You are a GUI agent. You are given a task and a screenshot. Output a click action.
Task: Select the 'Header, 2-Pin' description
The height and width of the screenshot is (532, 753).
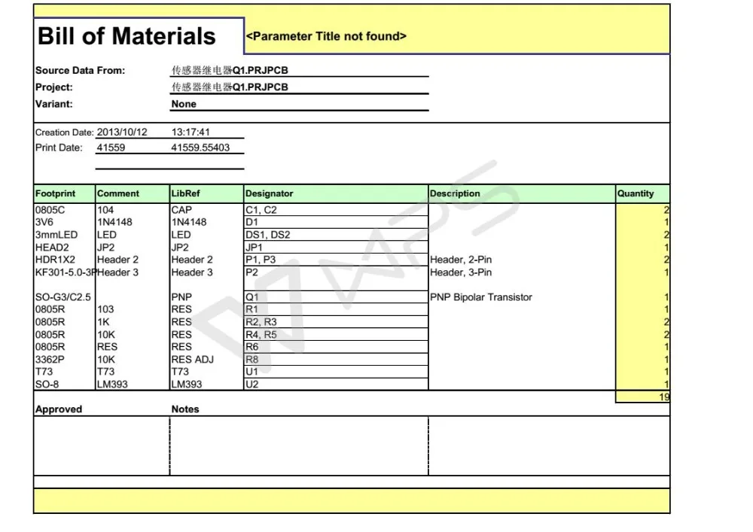pos(461,260)
